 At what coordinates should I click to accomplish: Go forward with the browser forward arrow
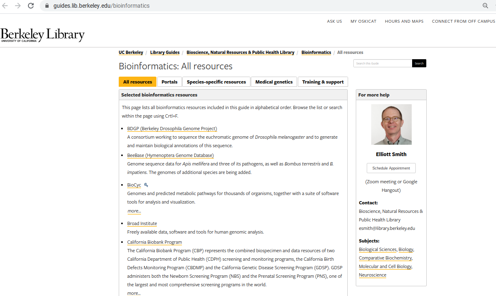pyautogui.click(x=18, y=6)
